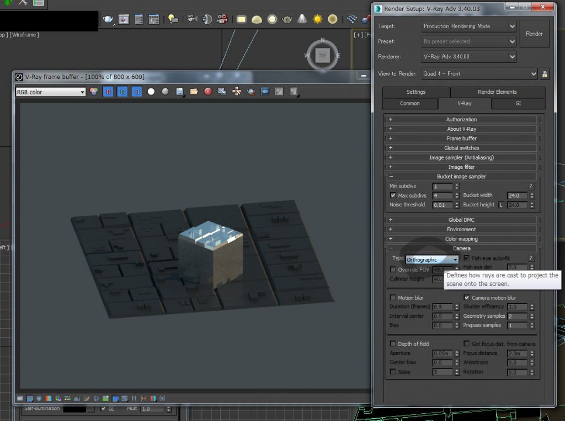Open the camera Type dropdown set to Orthographic
Viewport: 565px width, 421px height.
coord(431,259)
